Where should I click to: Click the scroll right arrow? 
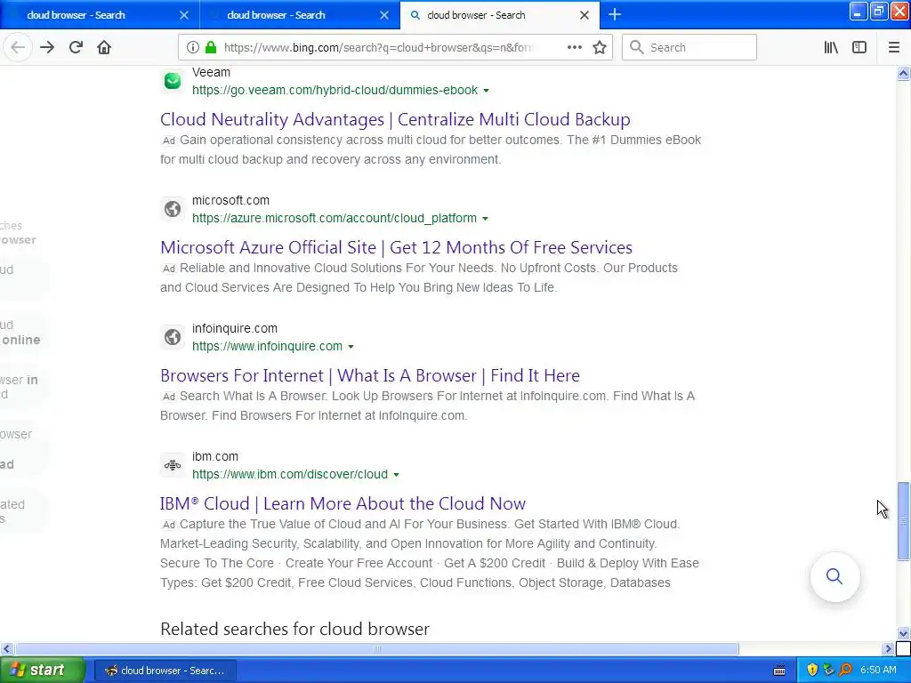click(x=888, y=648)
